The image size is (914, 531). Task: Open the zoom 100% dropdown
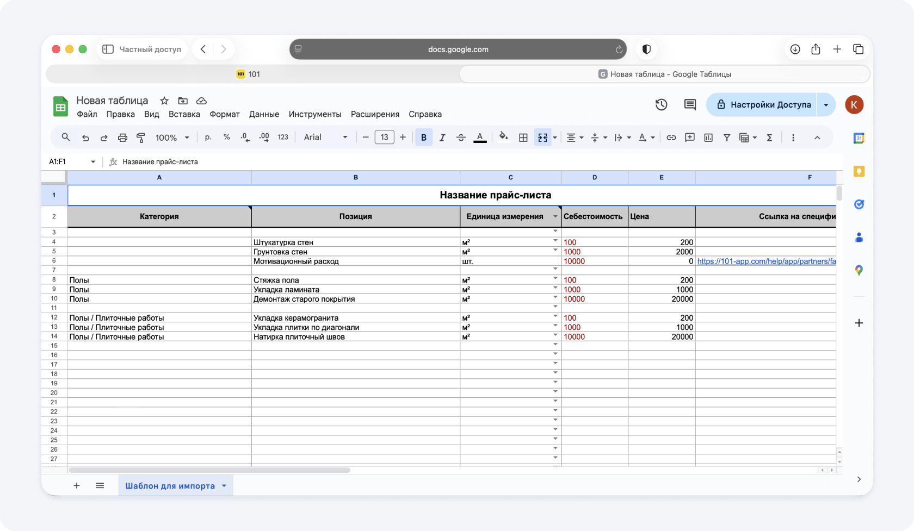(x=172, y=138)
